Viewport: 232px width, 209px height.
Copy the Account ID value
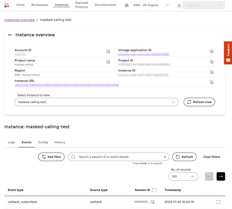click(x=108, y=51)
